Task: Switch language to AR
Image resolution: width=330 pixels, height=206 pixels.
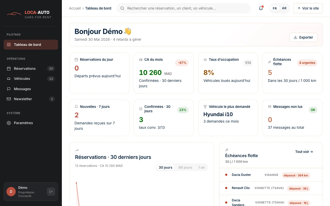Action: point(284,8)
